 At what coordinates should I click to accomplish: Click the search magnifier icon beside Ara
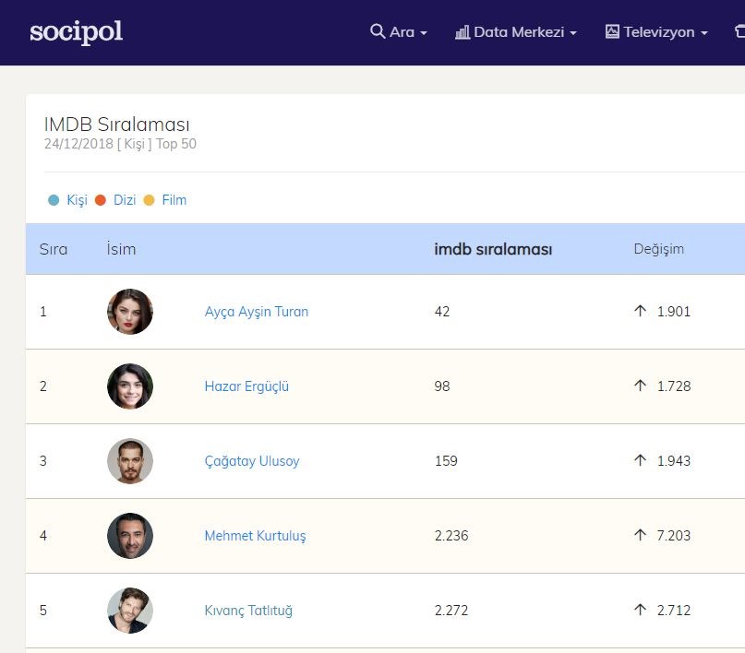[x=377, y=31]
